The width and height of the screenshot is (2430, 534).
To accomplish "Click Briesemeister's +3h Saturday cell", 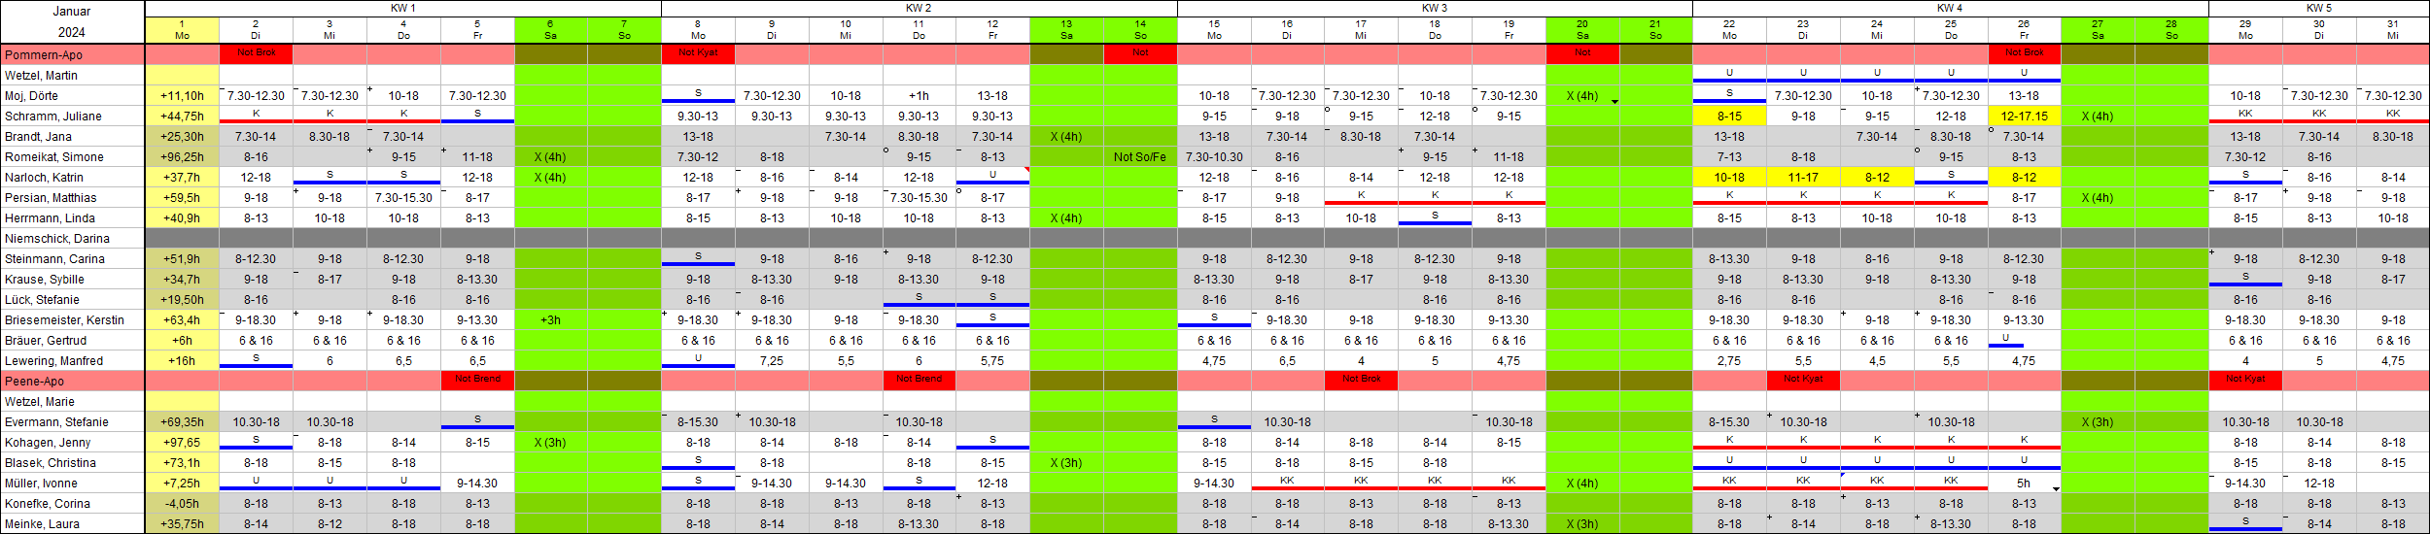I will (550, 319).
